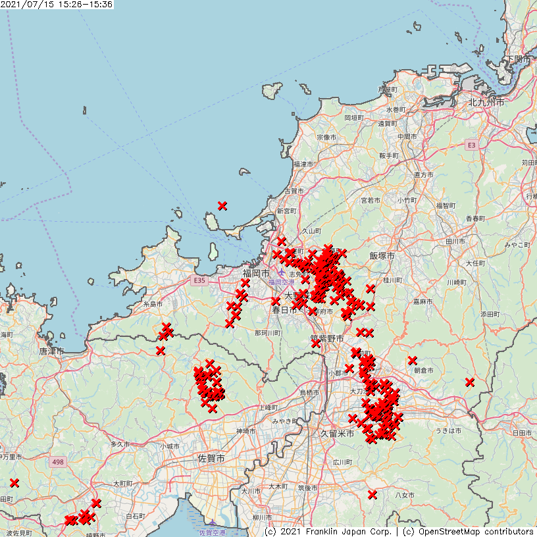Click the 福津市 city label

pyautogui.click(x=303, y=165)
